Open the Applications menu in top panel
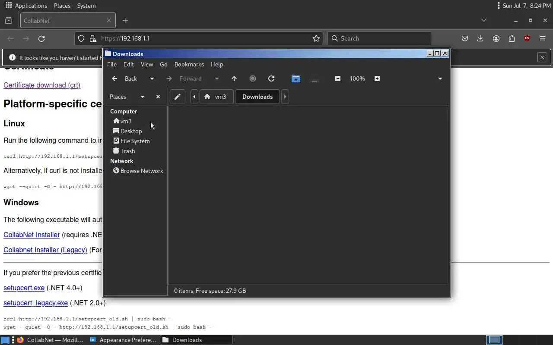Image resolution: width=553 pixels, height=345 pixels. (26, 6)
